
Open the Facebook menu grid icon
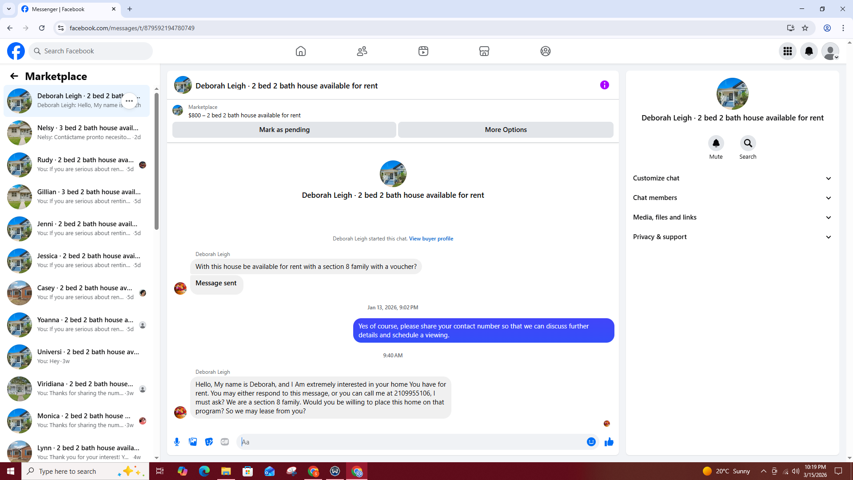(788, 51)
